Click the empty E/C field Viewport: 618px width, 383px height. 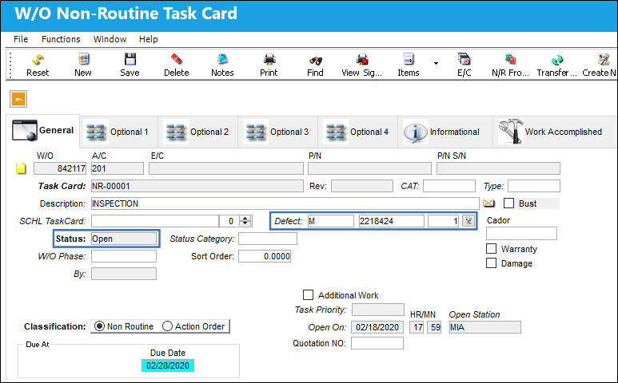(x=226, y=168)
